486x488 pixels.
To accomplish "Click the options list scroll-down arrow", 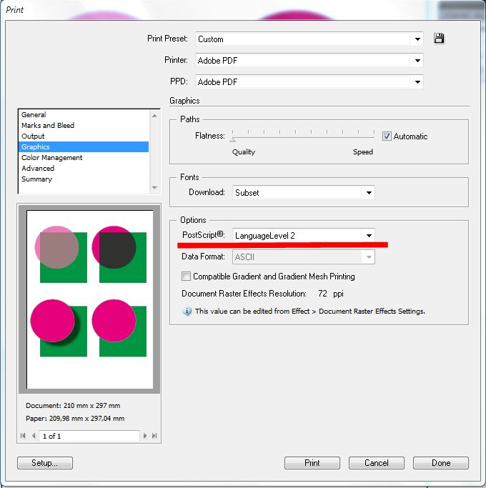I will pos(154,188).
